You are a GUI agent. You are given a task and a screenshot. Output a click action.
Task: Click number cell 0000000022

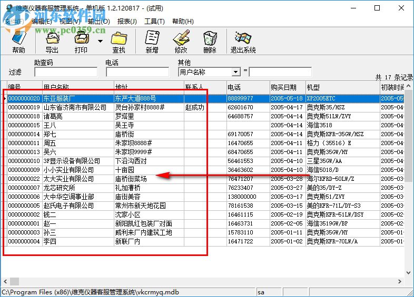[x=25, y=179]
